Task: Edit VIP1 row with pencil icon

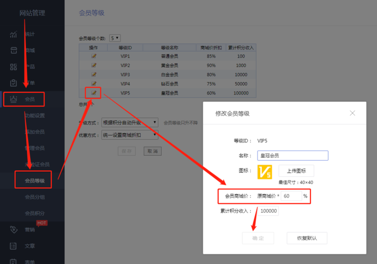Action: click(94, 56)
